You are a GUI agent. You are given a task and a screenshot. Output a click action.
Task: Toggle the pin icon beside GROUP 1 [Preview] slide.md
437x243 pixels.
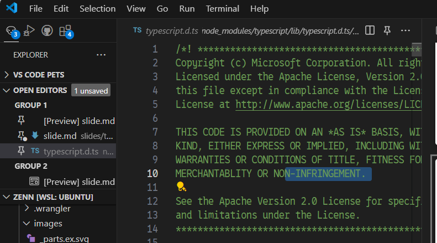tap(21, 121)
